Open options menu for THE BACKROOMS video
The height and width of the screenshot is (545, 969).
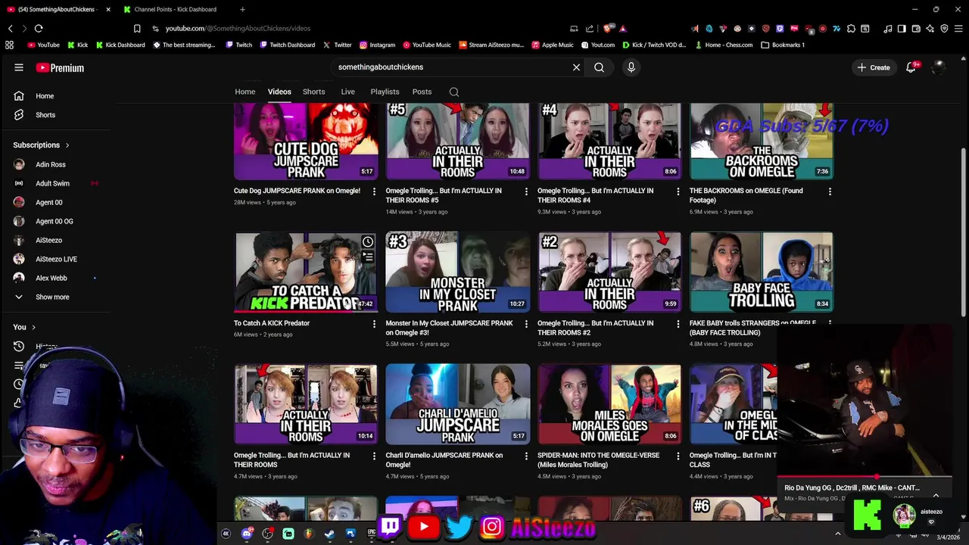click(830, 192)
